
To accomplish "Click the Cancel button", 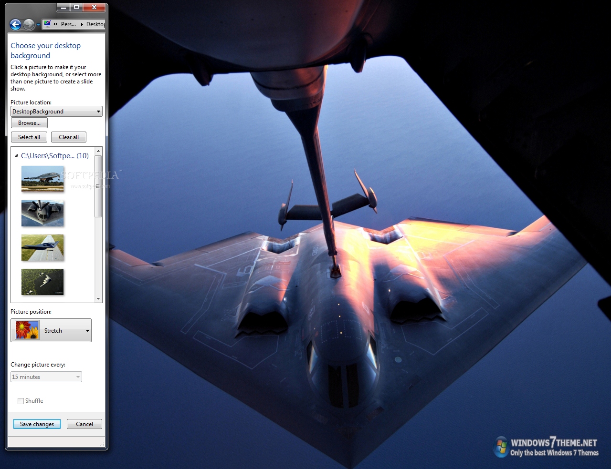I will pyautogui.click(x=84, y=424).
